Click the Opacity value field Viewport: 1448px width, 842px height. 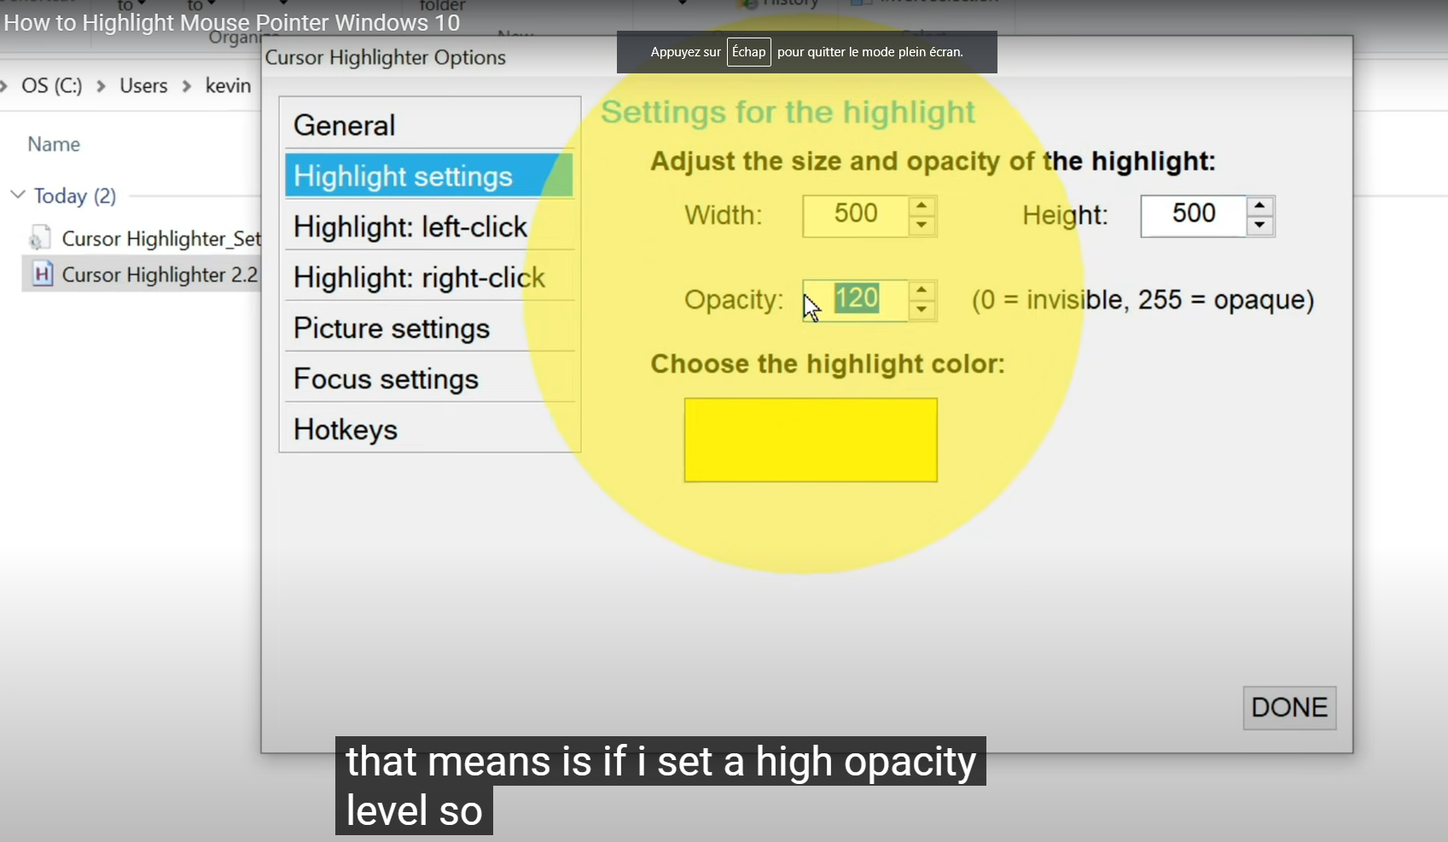point(855,300)
